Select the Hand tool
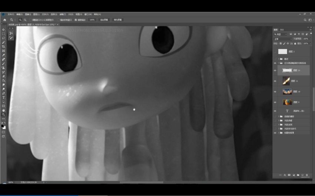Screen dimensions: 315x196 (3, 110)
